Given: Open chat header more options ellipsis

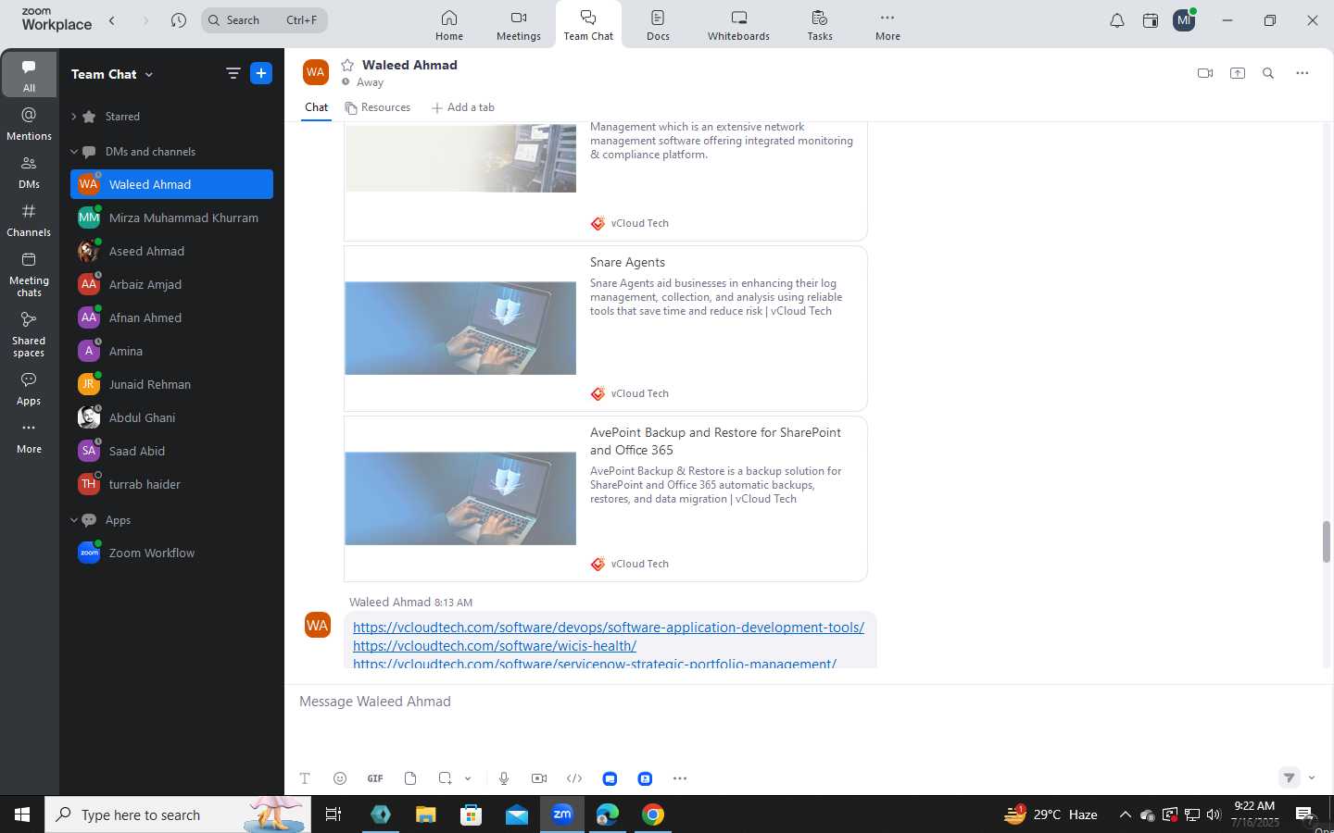Looking at the screenshot, I should pos(1303,73).
